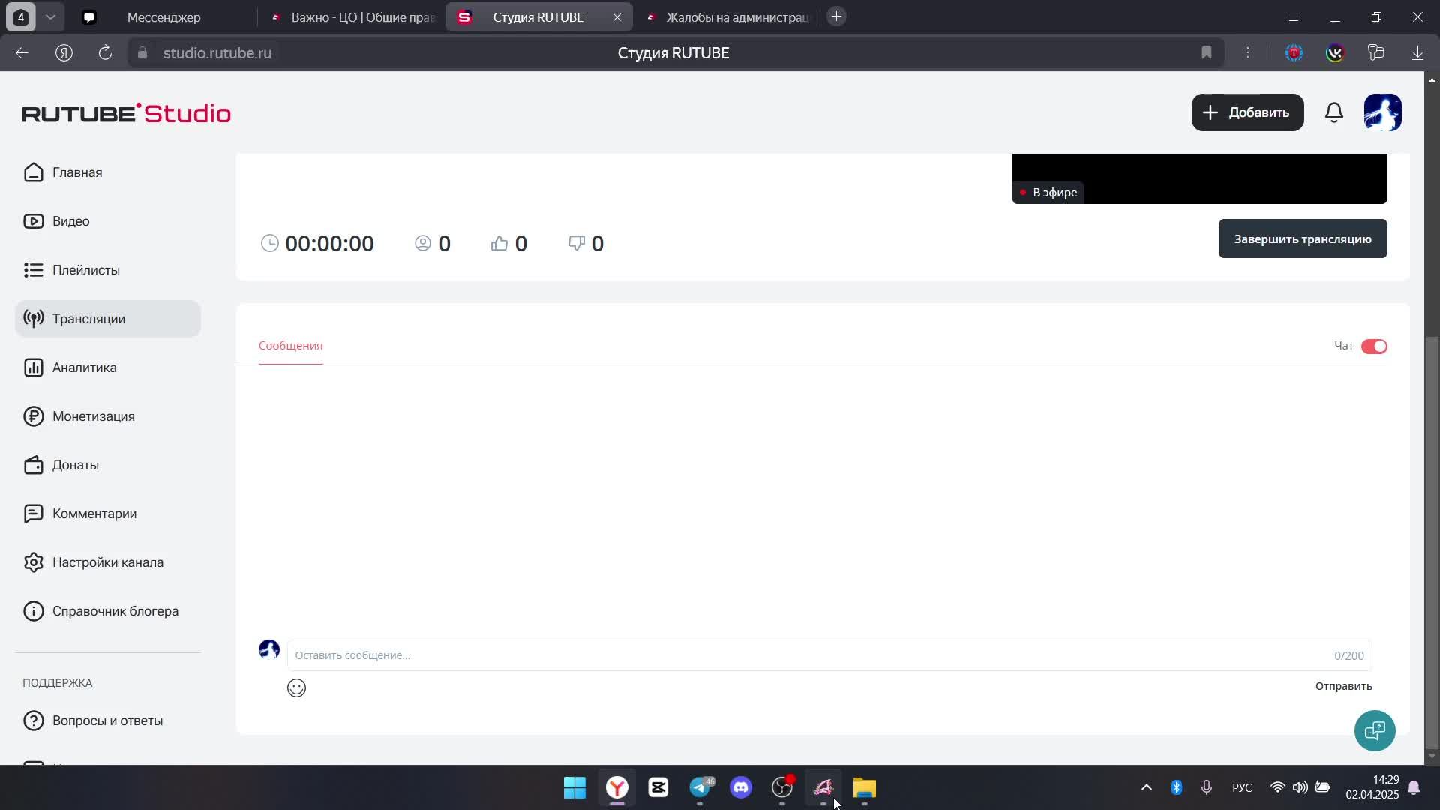This screenshot has width=1440, height=810.
Task: Switch to the Сообщения tab
Action: click(x=290, y=346)
